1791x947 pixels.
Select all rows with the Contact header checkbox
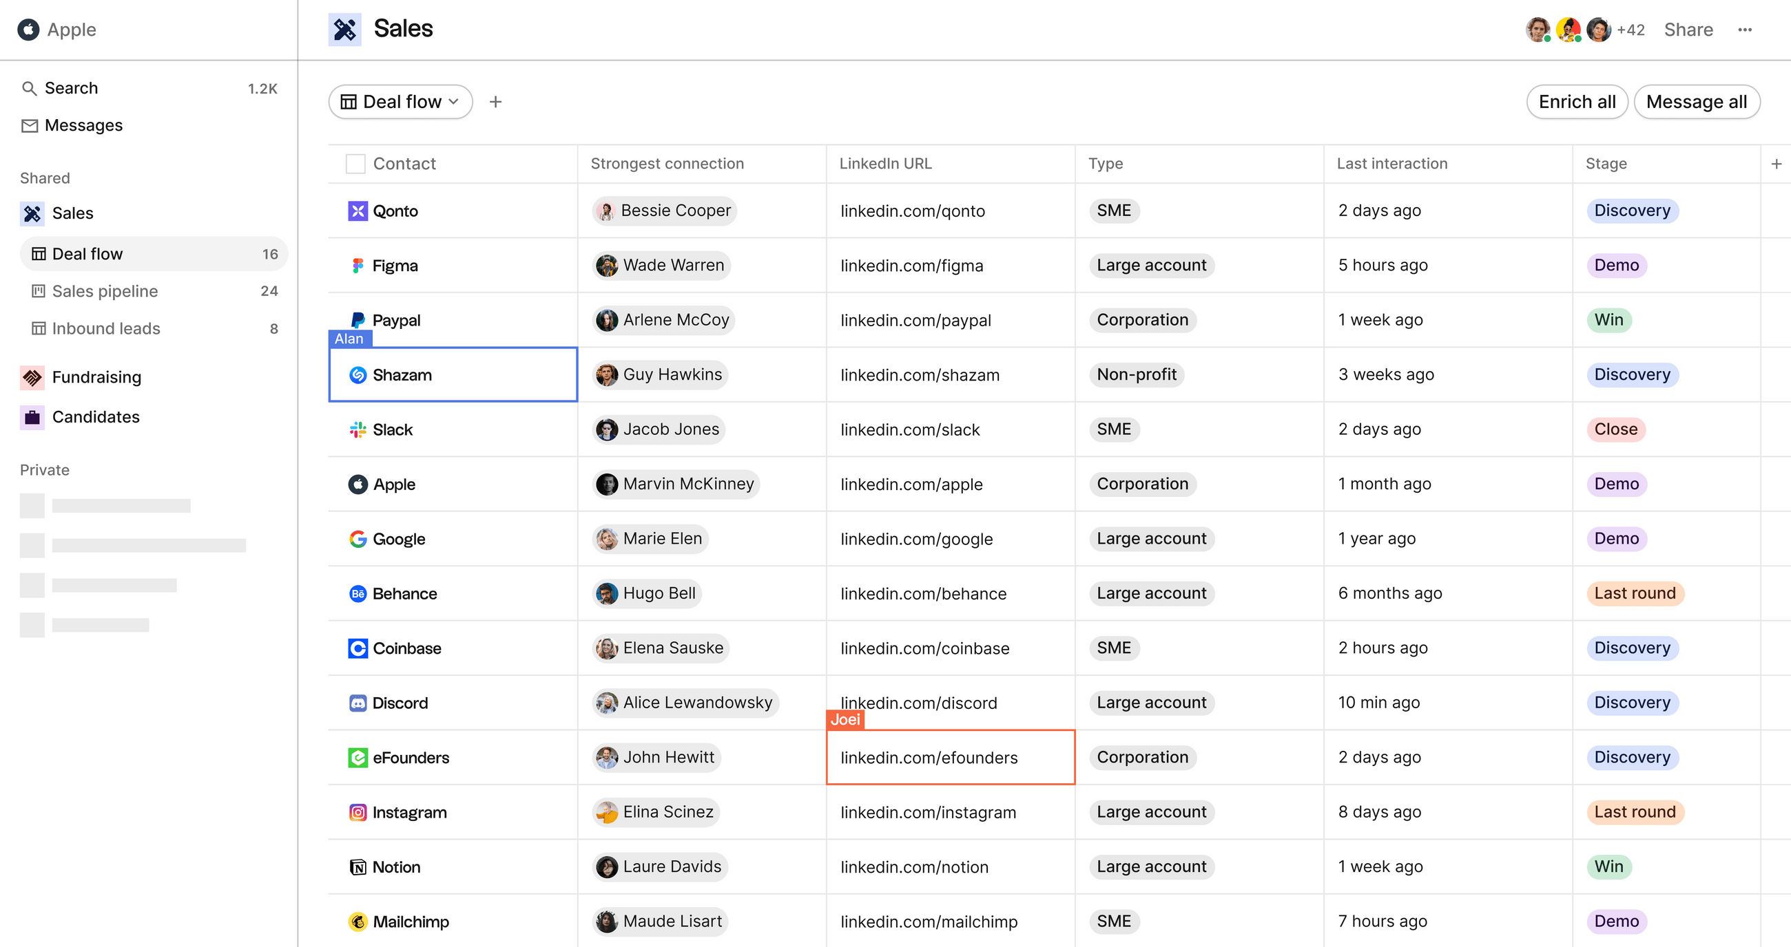pyautogui.click(x=355, y=163)
